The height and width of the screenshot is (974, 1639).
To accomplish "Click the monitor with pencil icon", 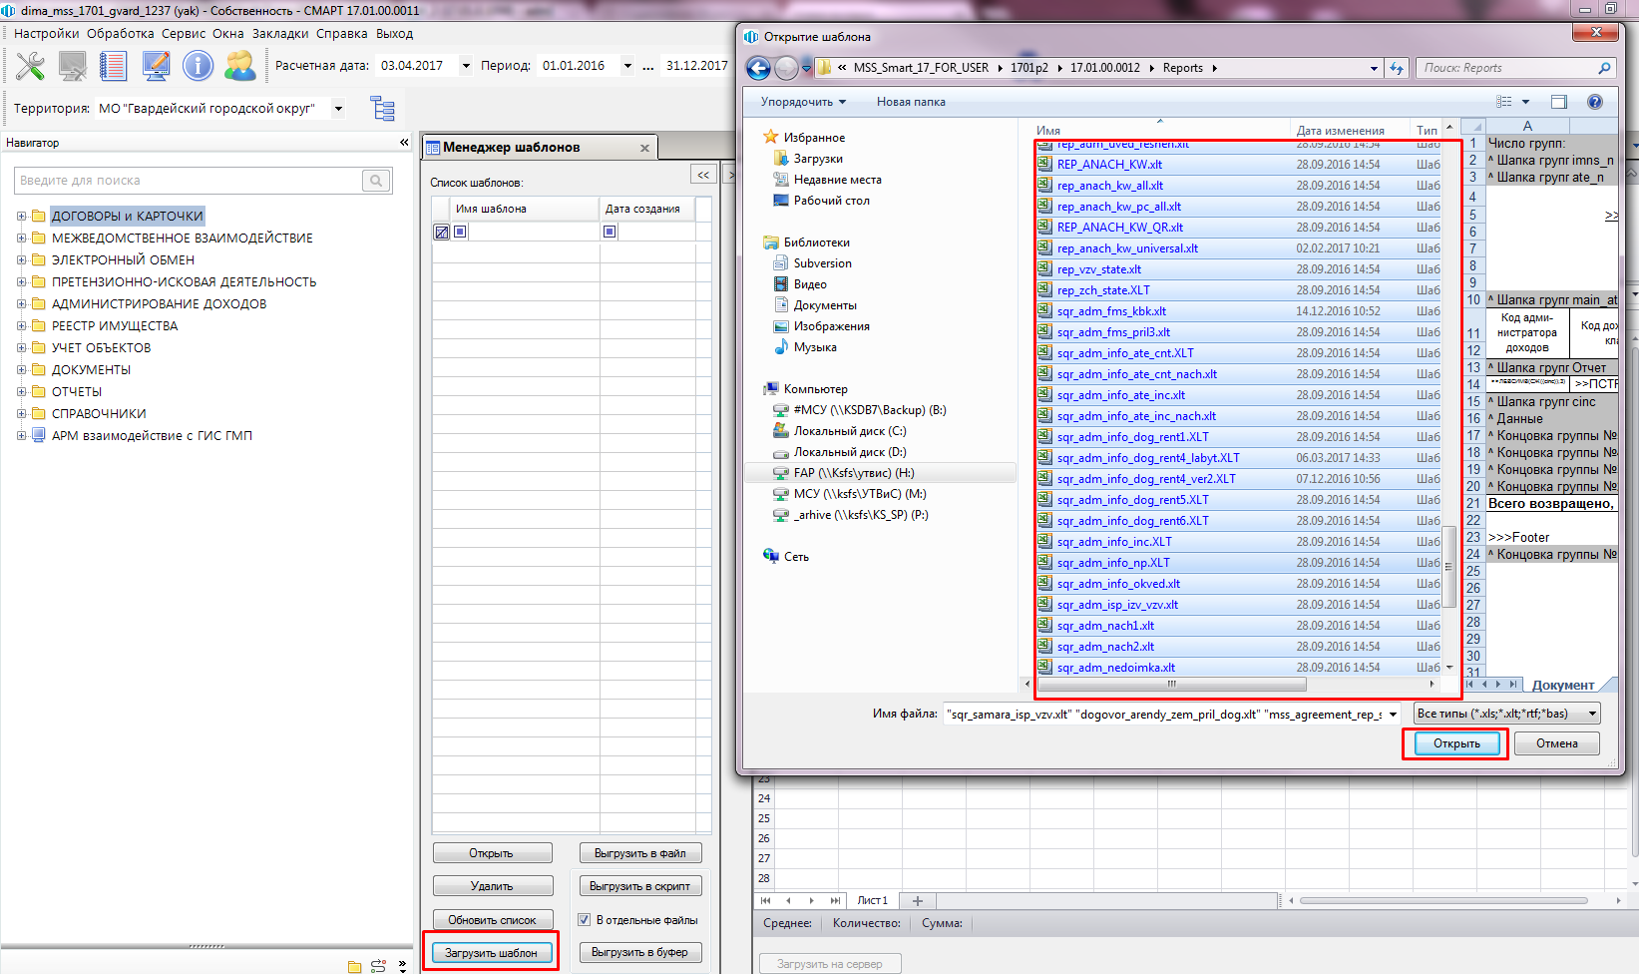I will coord(156,66).
